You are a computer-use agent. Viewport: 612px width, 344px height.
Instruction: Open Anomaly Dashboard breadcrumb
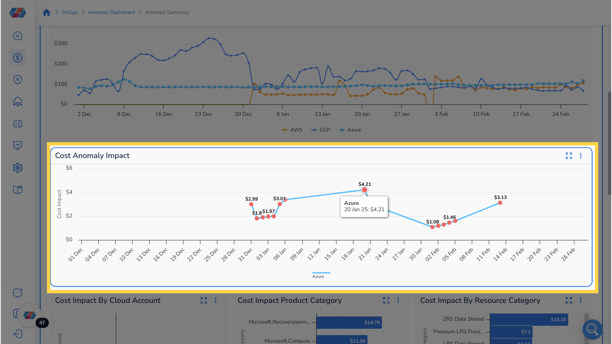(111, 12)
